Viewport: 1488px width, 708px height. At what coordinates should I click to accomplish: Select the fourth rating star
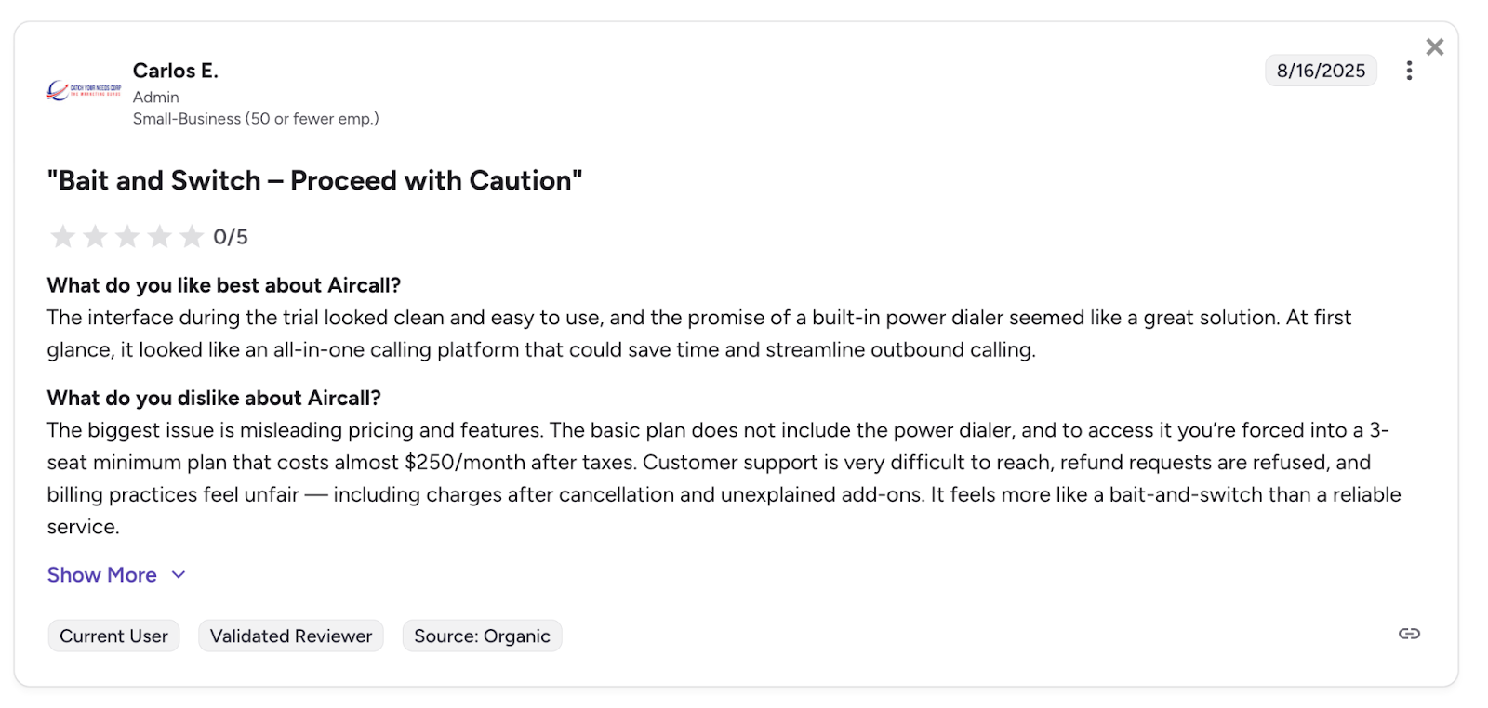click(x=160, y=237)
